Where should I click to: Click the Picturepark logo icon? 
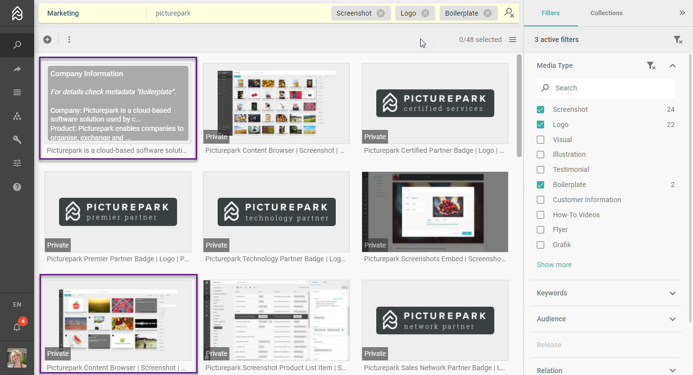click(17, 13)
